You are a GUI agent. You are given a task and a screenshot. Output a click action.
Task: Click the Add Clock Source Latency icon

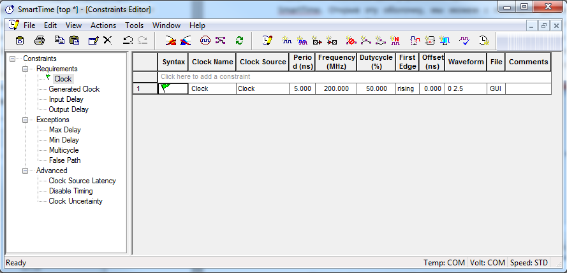pyautogui.click(x=415, y=40)
